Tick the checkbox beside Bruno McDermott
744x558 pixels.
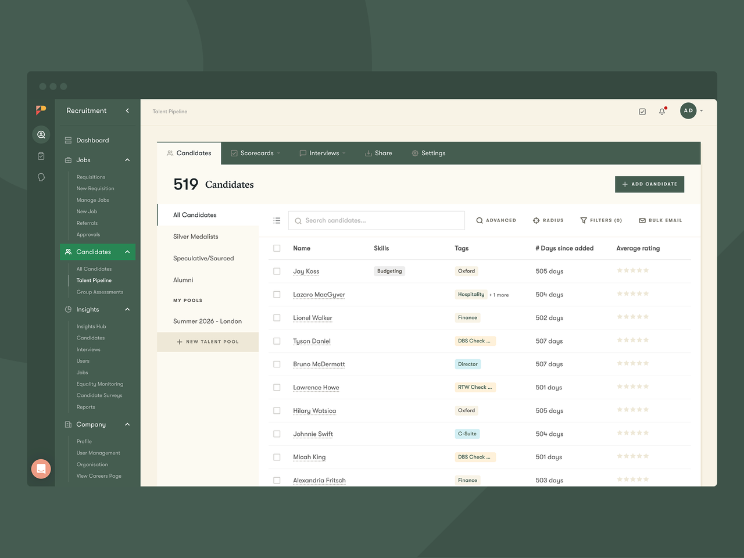tap(277, 364)
